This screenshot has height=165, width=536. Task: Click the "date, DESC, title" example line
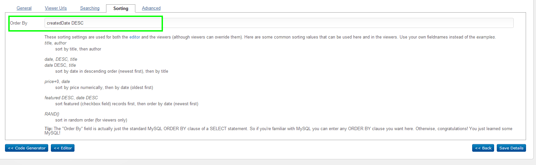pos(61,59)
